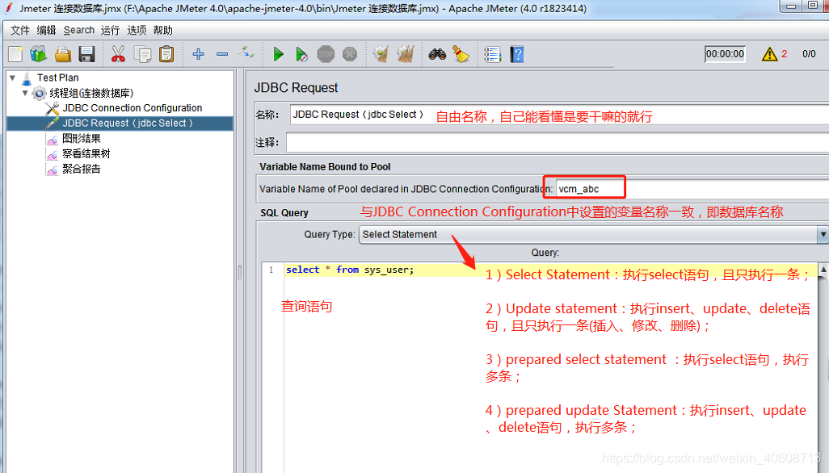Start the test with green play icon
The height and width of the screenshot is (473, 829).
278,54
